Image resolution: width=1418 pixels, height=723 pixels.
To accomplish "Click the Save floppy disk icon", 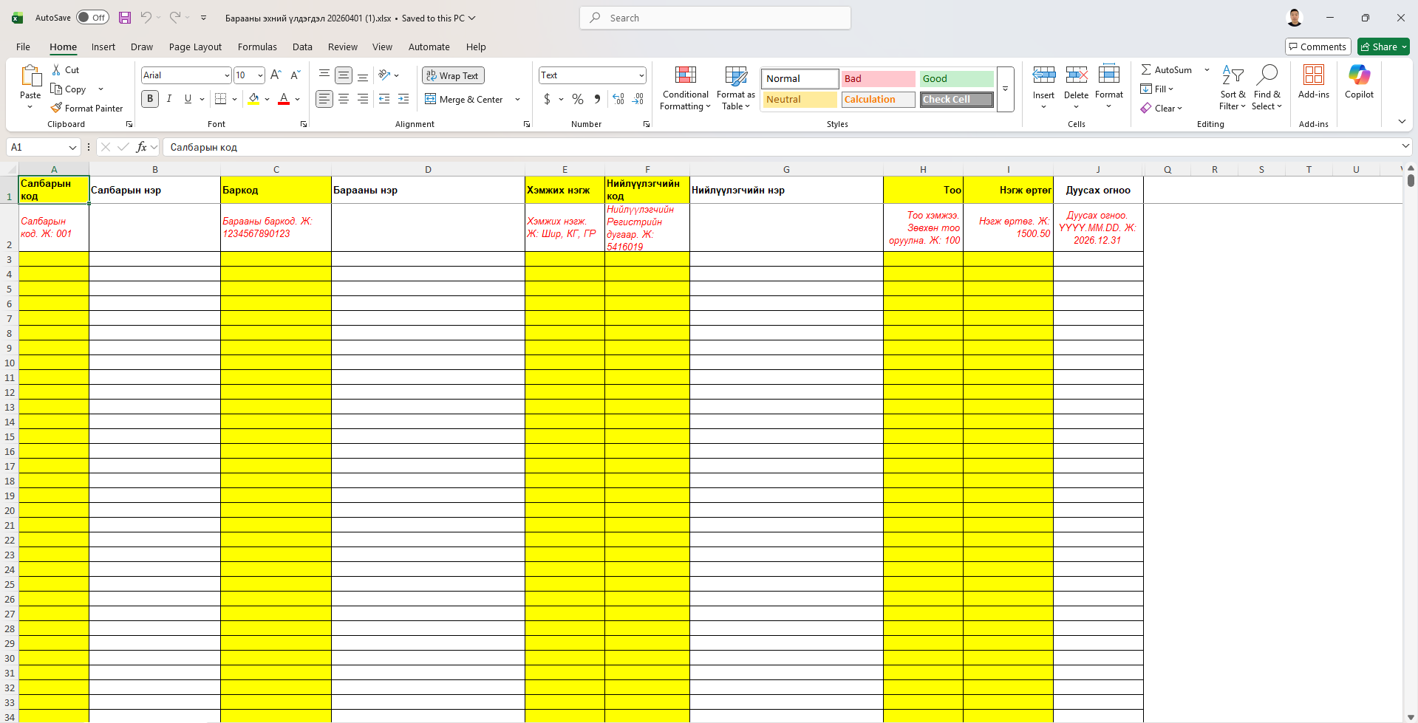I will pyautogui.click(x=125, y=18).
